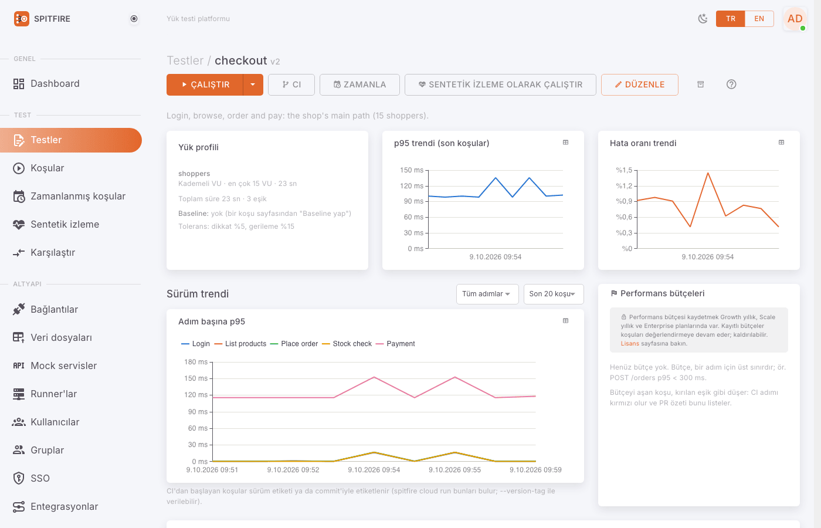821x528 pixels.
Task: Click the Sentetik izleme heartbeat icon
Action: point(19,225)
